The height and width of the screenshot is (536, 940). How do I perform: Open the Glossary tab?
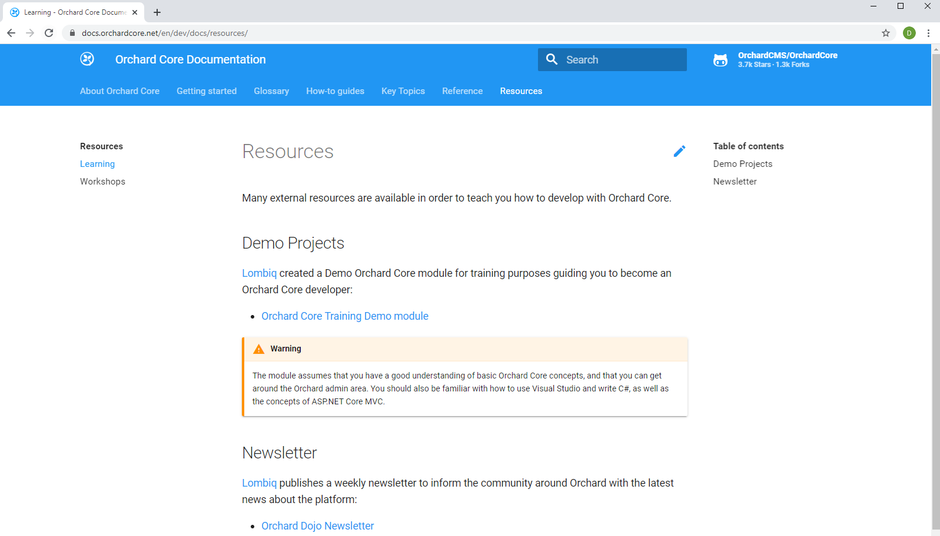[x=271, y=91]
